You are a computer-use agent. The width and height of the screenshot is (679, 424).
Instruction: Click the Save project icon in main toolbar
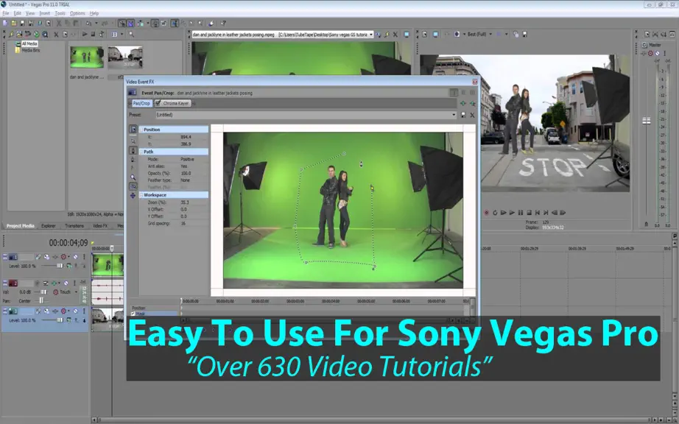click(x=23, y=24)
